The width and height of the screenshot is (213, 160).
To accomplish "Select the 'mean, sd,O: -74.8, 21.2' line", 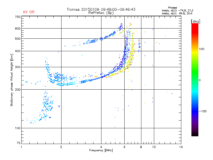I will 177,10.
